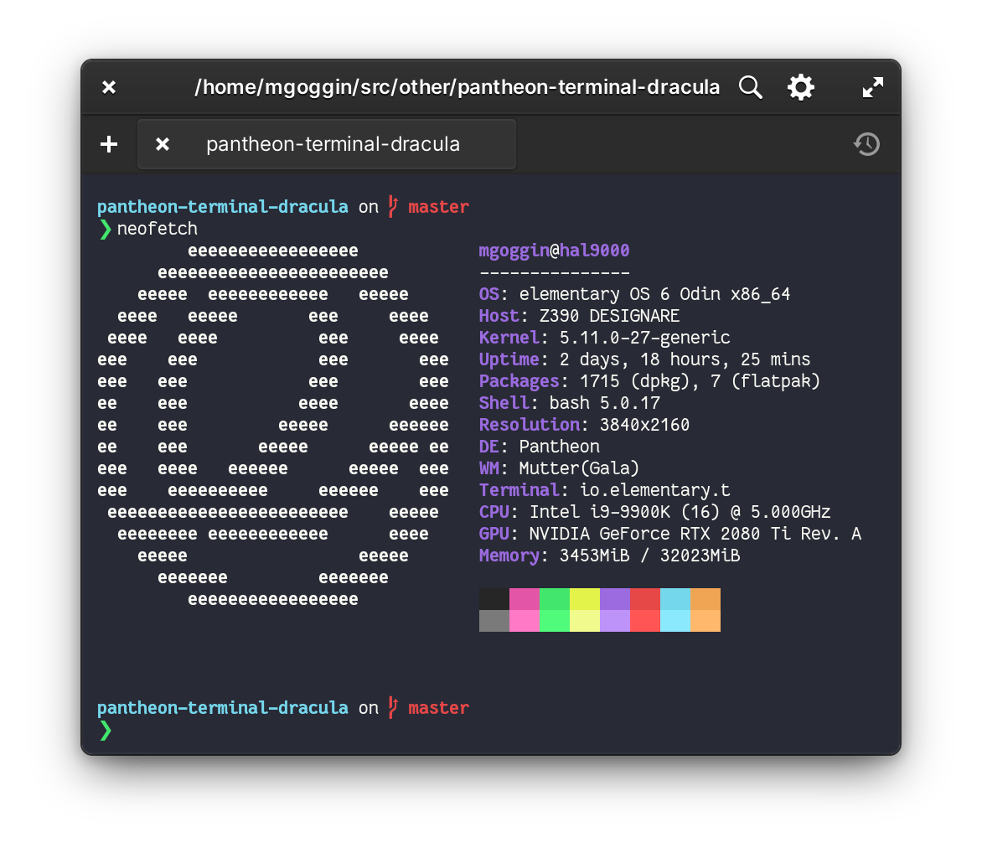Viewport: 982px width, 858px height.
Task: Click the Terminal: io.elementary.t line
Action: click(x=604, y=490)
